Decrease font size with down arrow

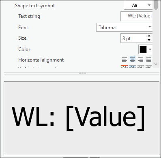[x=149, y=40]
